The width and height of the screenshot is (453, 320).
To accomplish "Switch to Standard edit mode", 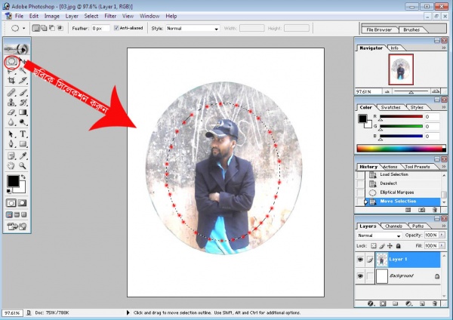I will pos(11,203).
